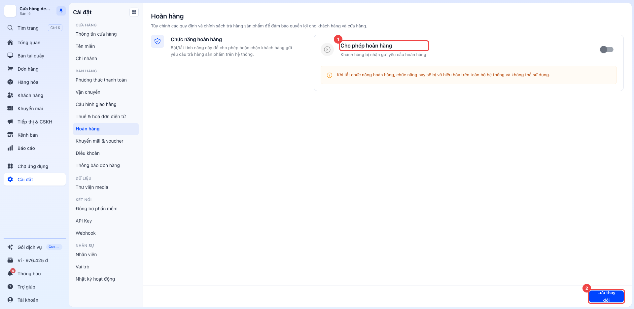The image size is (634, 309).
Task: Select Thuế & hoá đơn điện tử
Action: (106, 117)
